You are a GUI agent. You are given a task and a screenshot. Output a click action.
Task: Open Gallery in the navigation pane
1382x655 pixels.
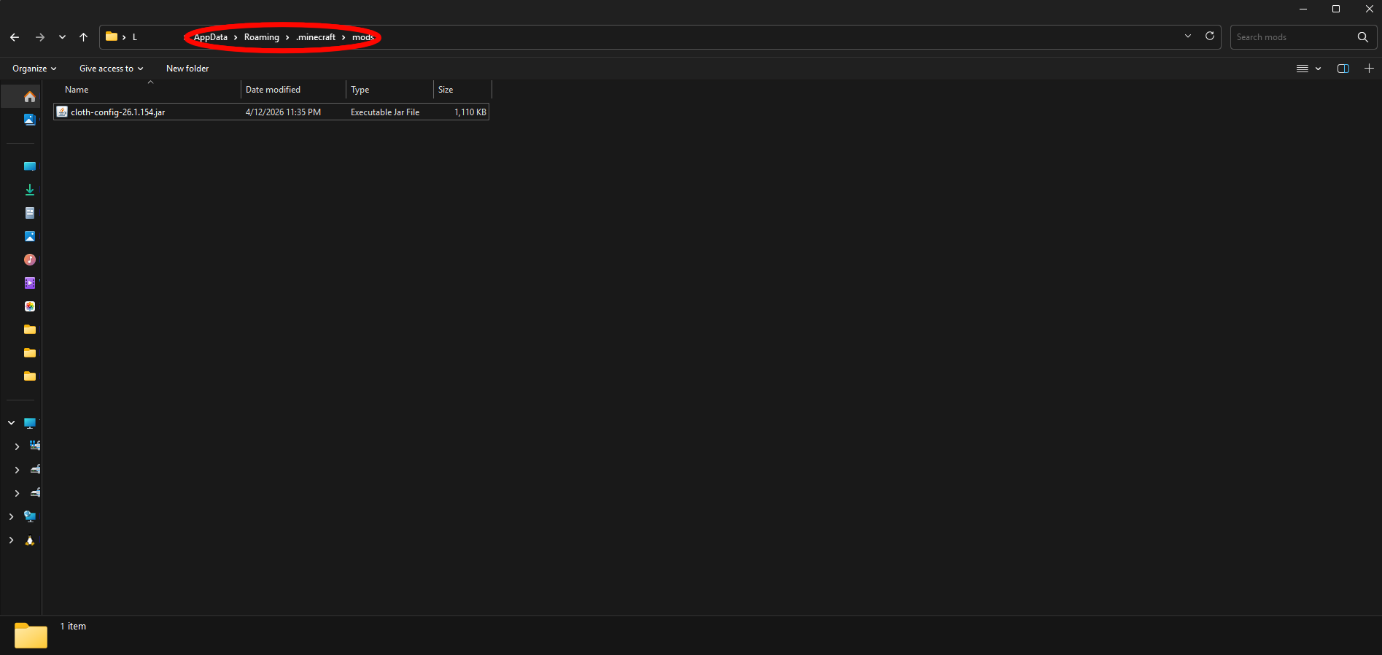29,120
